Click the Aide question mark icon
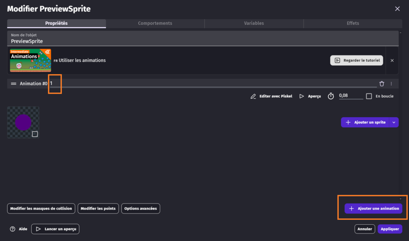The height and width of the screenshot is (241, 409). 13,229
